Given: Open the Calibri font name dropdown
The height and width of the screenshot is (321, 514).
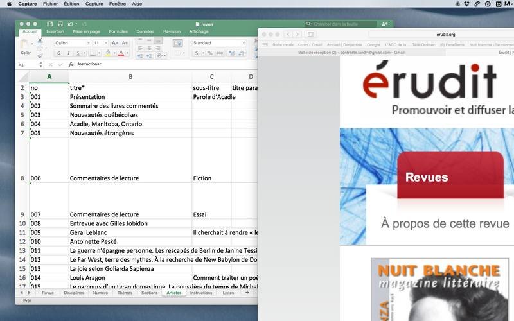Looking at the screenshot, I should click(x=71, y=43).
